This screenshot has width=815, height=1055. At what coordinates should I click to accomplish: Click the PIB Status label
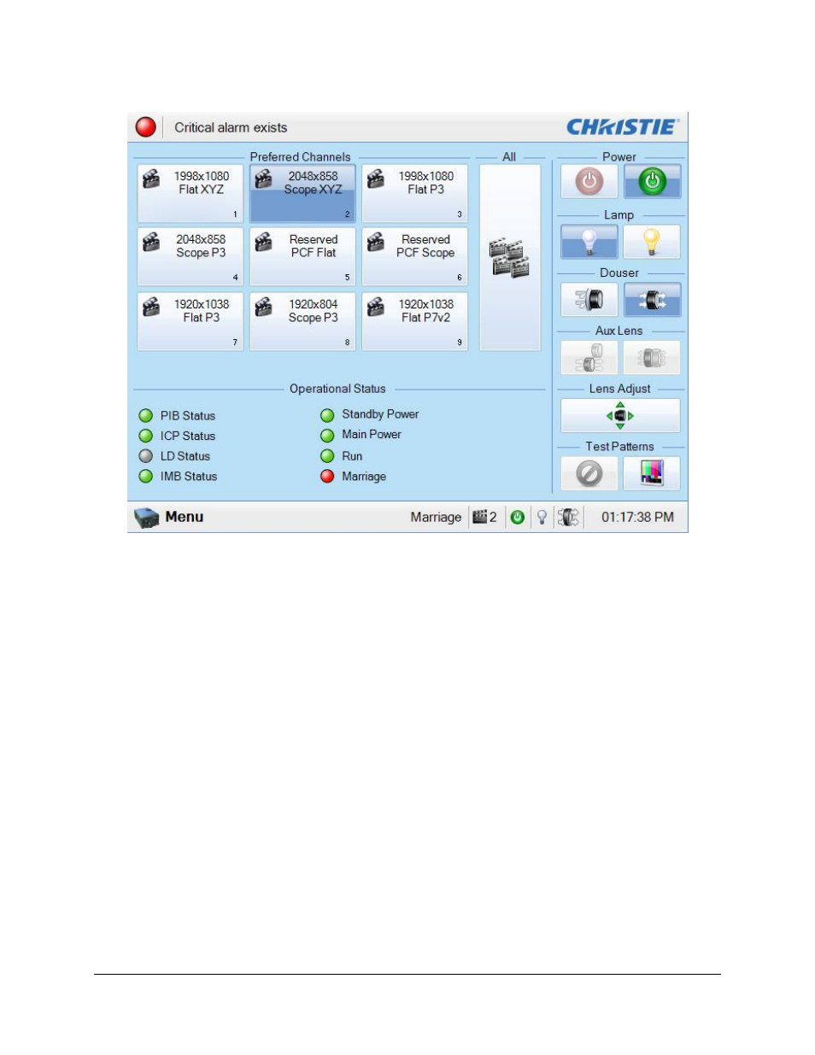click(188, 416)
